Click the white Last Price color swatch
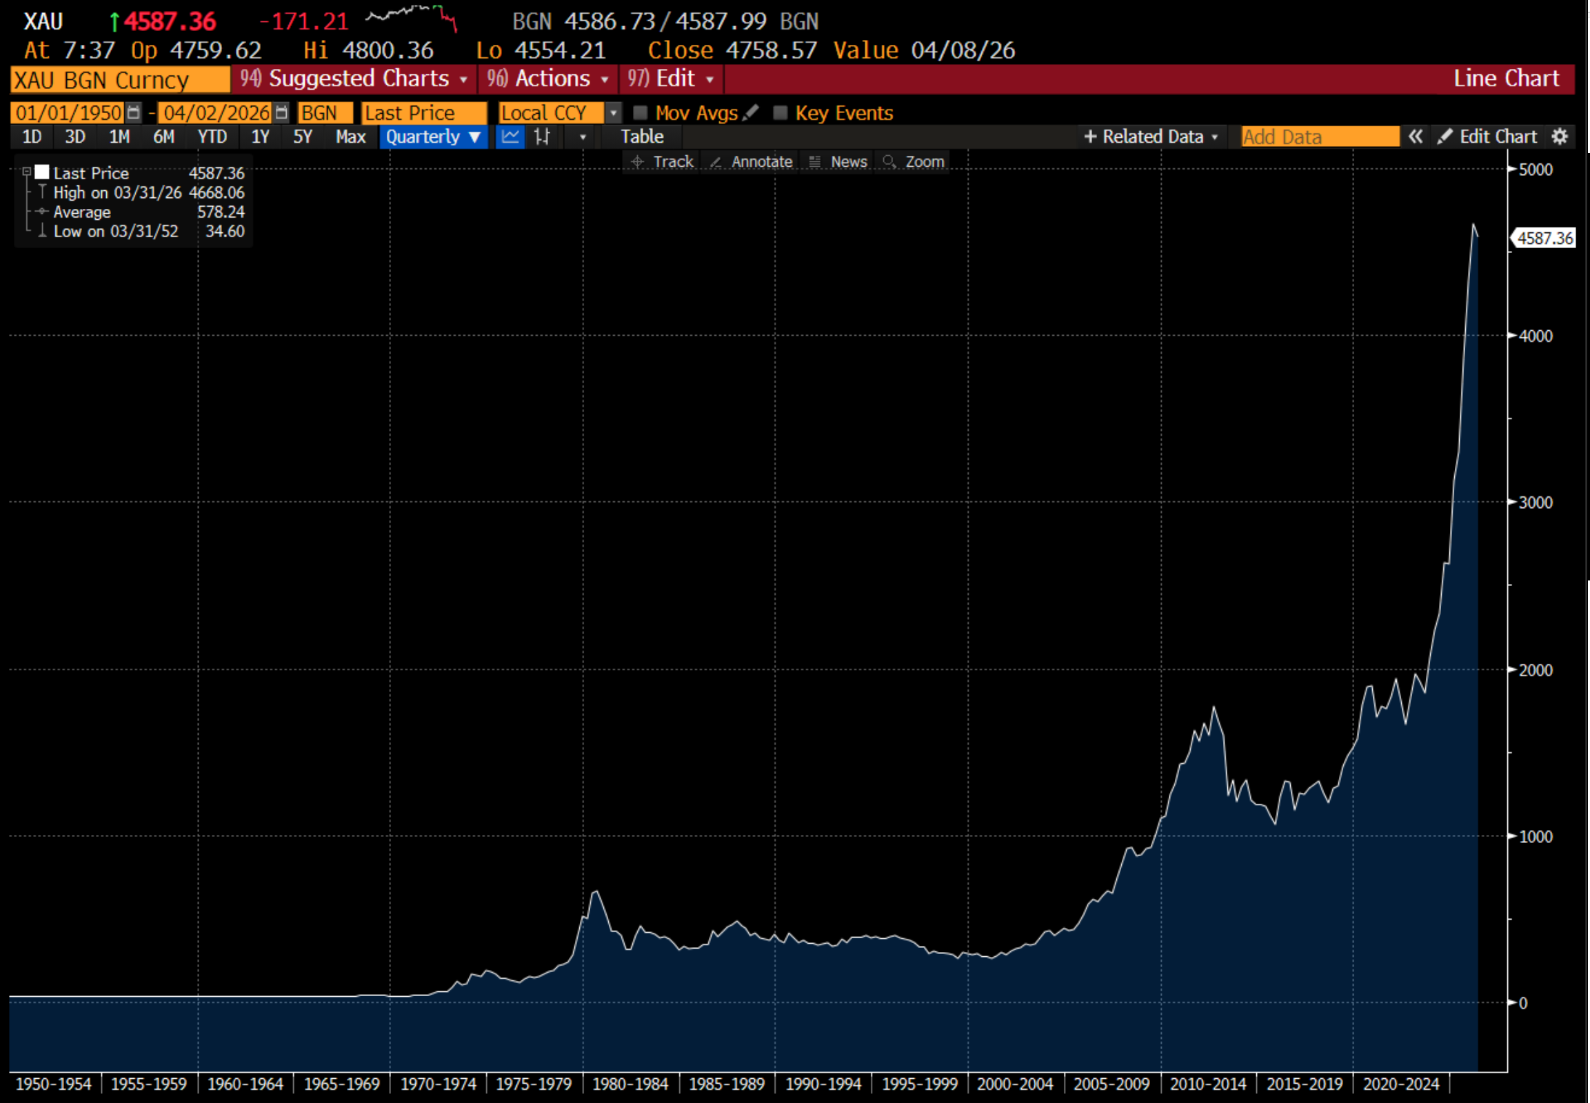 (x=42, y=172)
